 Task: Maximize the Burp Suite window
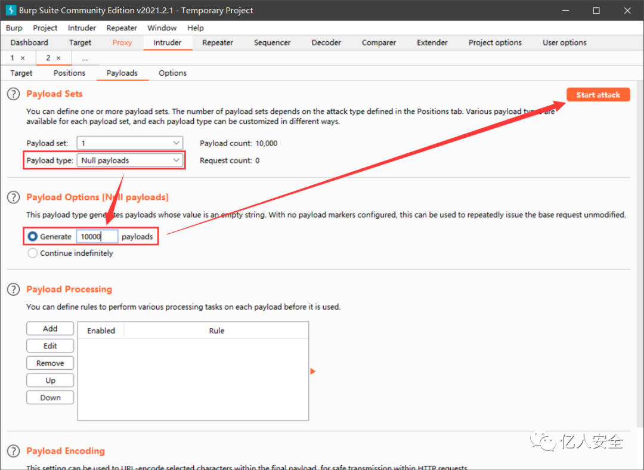coord(596,10)
